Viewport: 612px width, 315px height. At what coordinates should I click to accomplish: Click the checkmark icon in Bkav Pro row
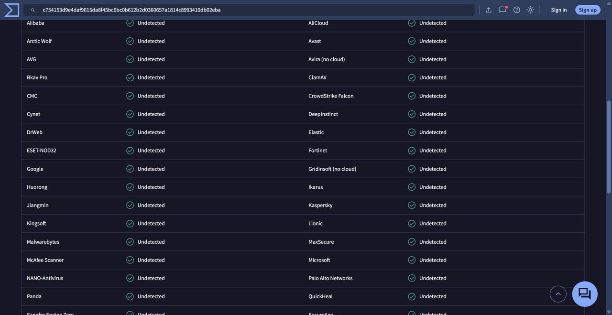(130, 77)
